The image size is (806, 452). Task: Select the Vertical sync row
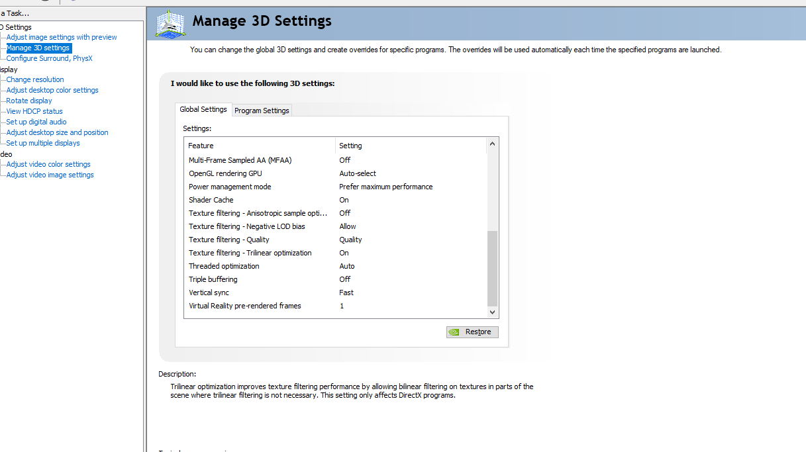pos(335,293)
